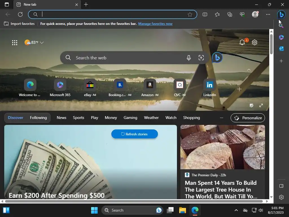Open the wood logs article thumbnail

click(222, 147)
